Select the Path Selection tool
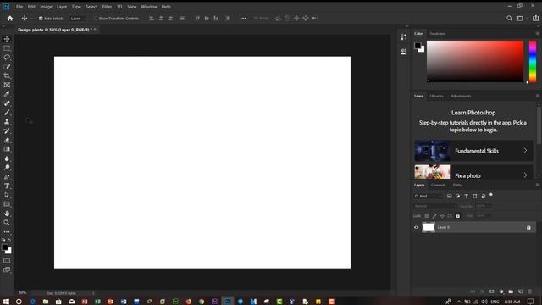542x305 pixels. click(x=7, y=195)
